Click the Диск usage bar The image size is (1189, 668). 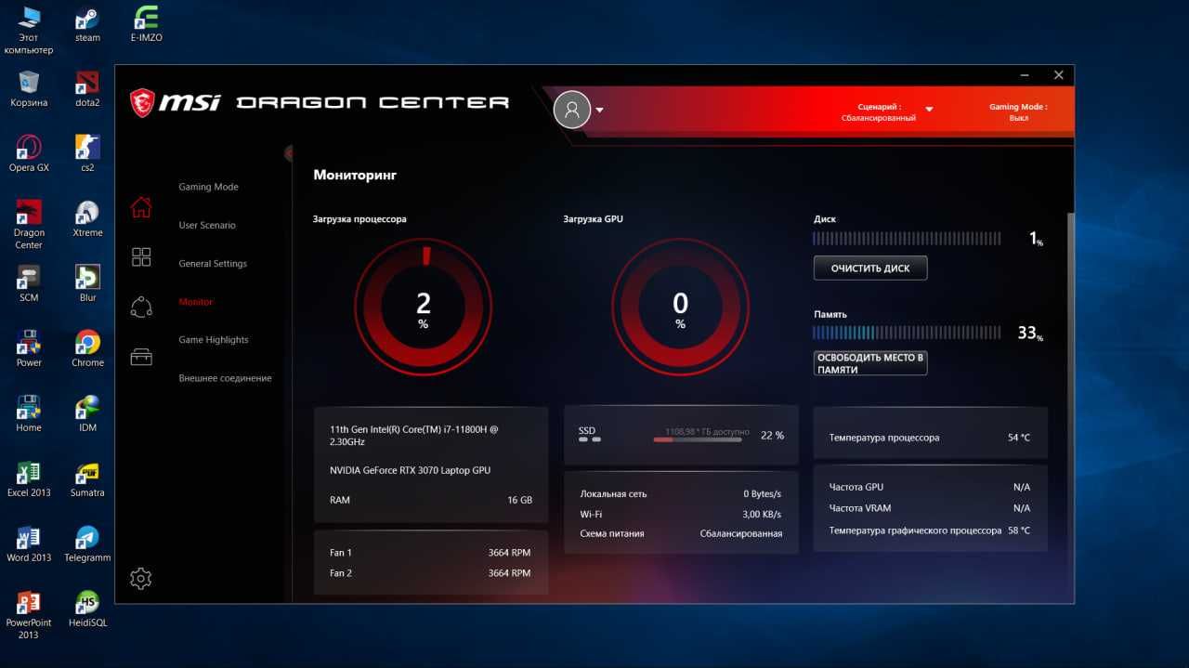pyautogui.click(x=907, y=239)
